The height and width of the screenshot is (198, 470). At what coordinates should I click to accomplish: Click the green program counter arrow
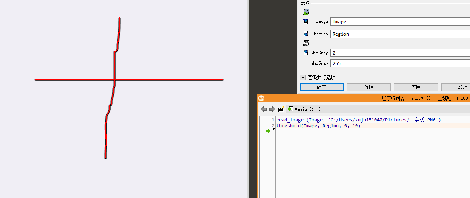(268, 131)
